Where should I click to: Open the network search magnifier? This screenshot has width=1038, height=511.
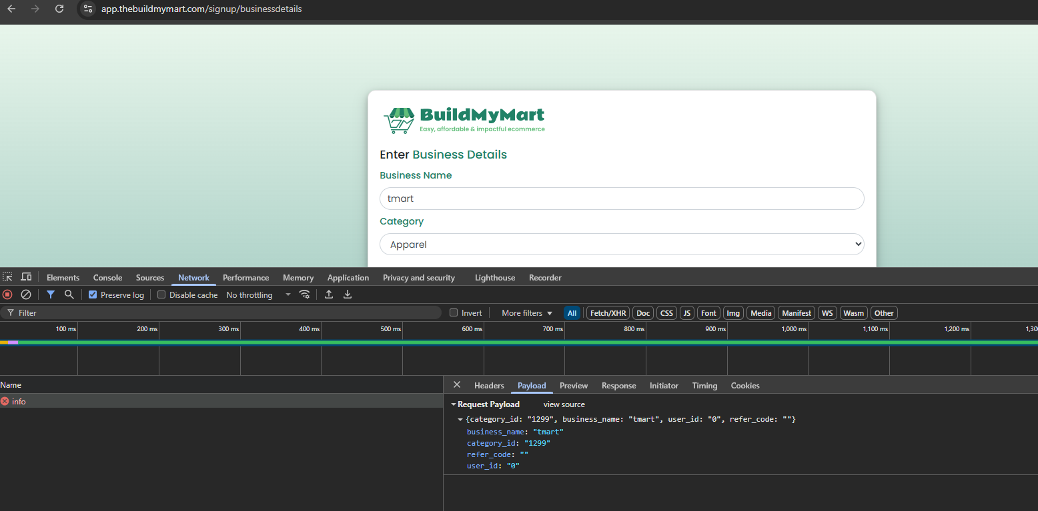pos(69,294)
